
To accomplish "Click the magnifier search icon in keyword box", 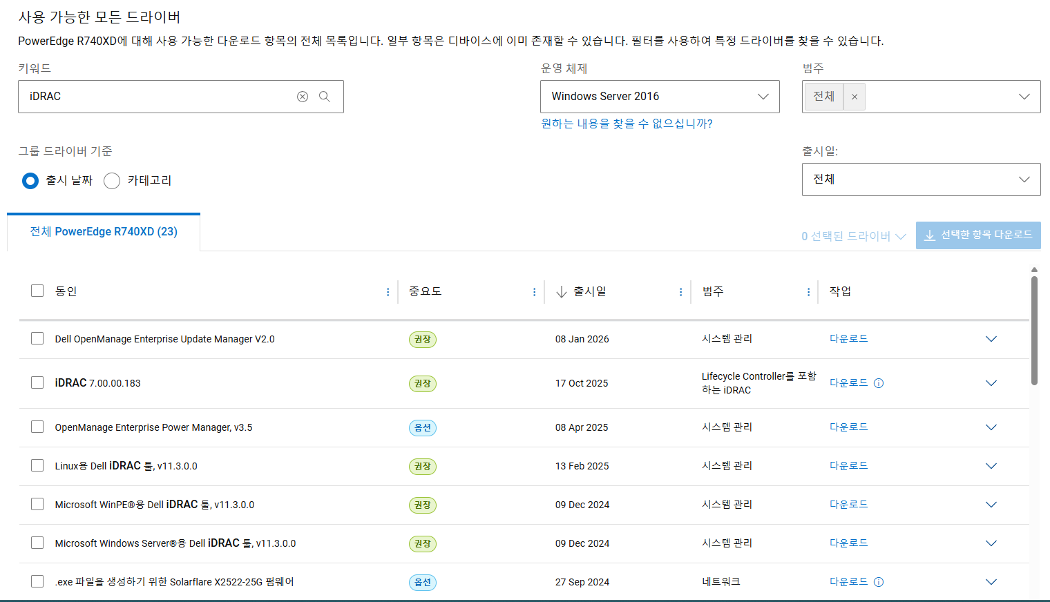I will [325, 97].
